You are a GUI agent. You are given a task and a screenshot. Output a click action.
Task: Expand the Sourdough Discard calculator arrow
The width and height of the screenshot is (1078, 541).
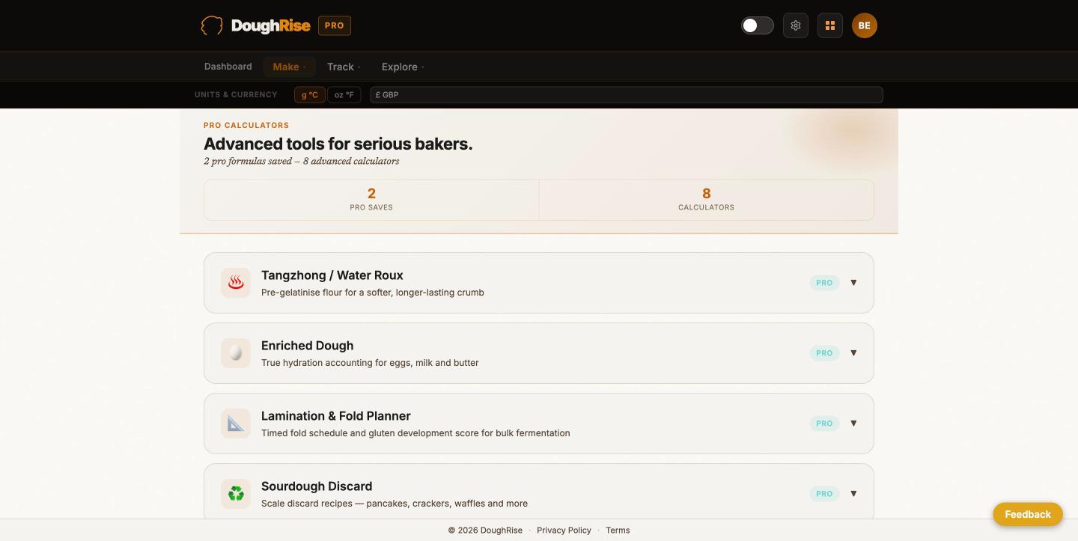(x=853, y=494)
